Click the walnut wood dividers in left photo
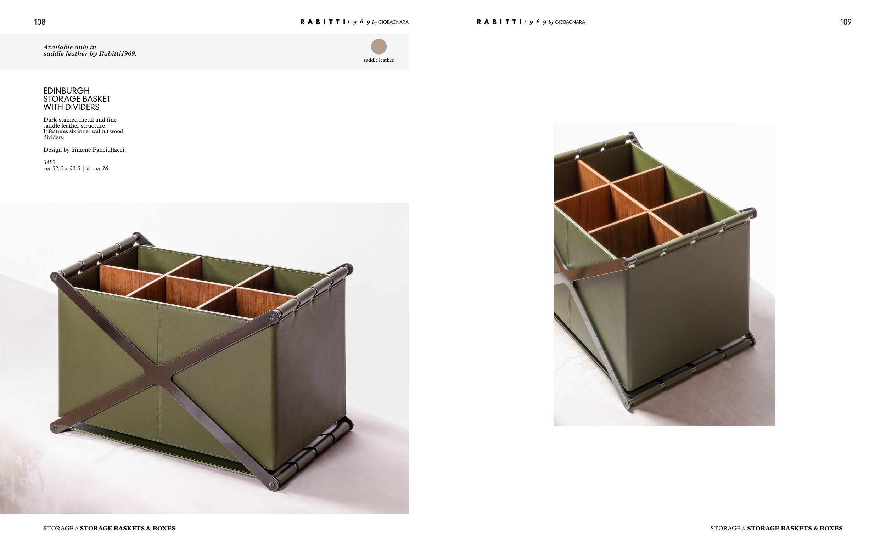The image size is (886, 548). [196, 286]
